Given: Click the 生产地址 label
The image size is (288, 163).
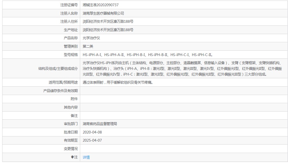Looking at the screenshot, I should tap(71, 30).
